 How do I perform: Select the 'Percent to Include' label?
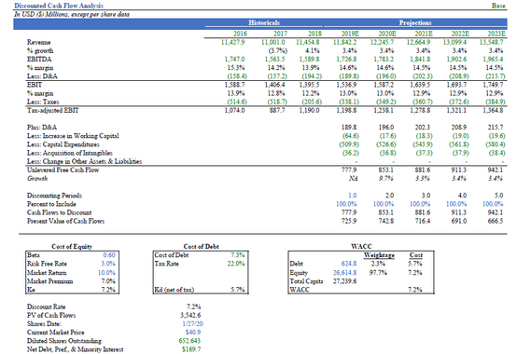[51, 204]
